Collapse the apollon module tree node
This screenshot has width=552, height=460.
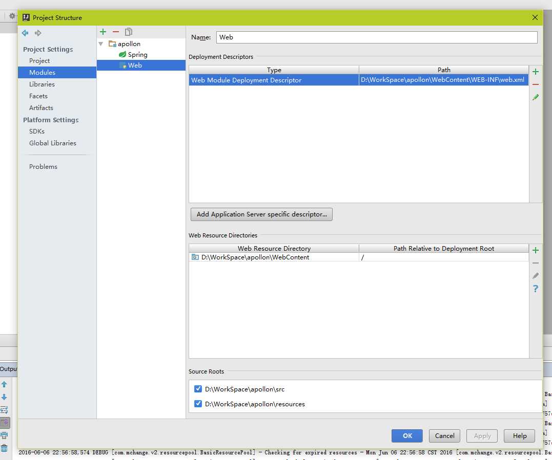101,44
